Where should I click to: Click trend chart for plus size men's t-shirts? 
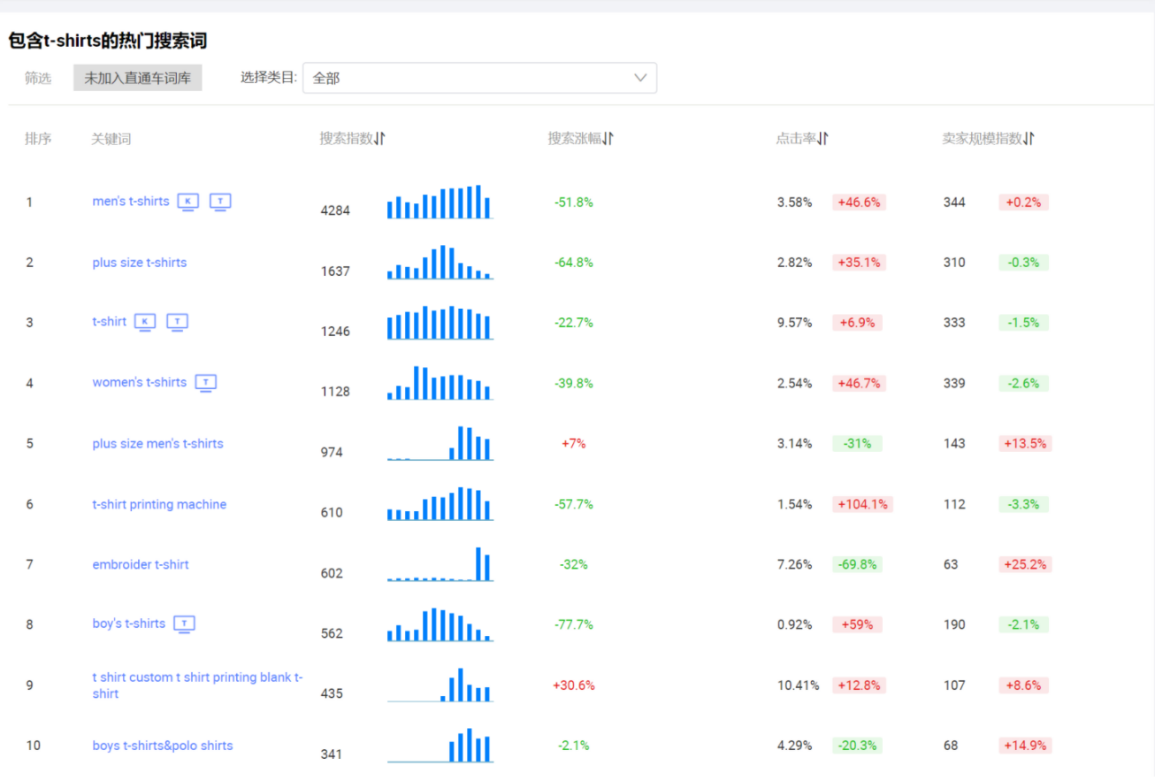[440, 443]
